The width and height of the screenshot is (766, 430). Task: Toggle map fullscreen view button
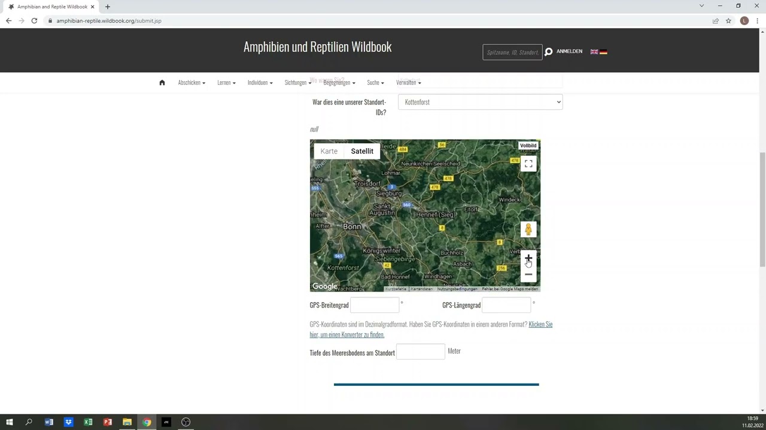click(x=528, y=164)
